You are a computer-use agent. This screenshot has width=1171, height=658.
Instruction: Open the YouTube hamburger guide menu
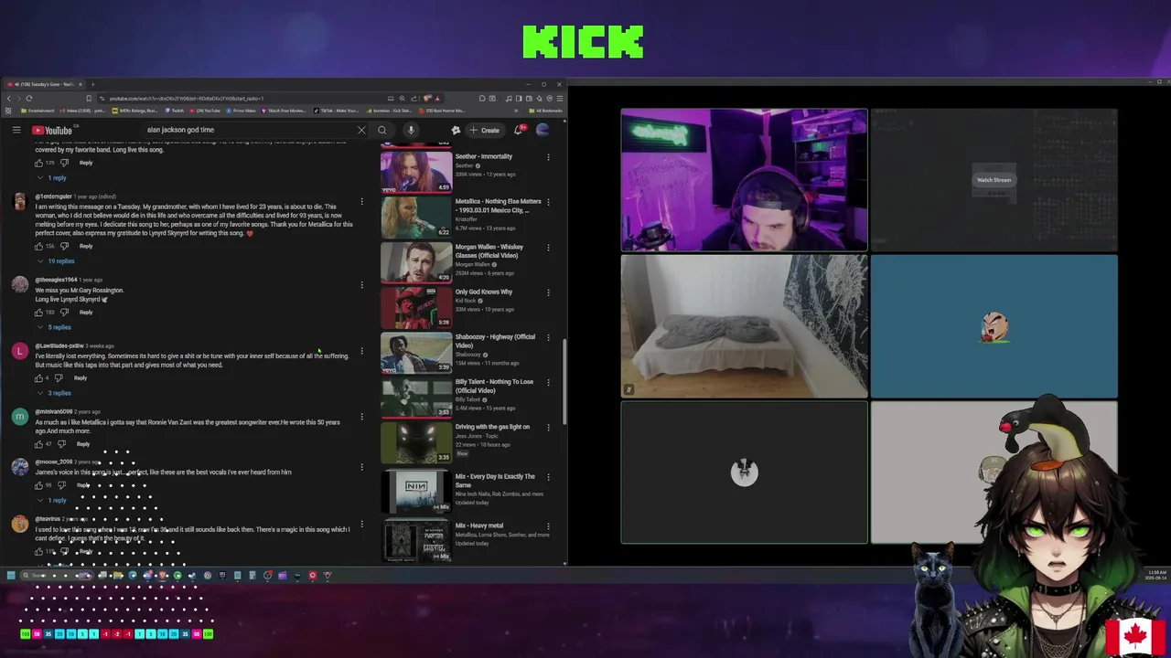click(x=16, y=130)
